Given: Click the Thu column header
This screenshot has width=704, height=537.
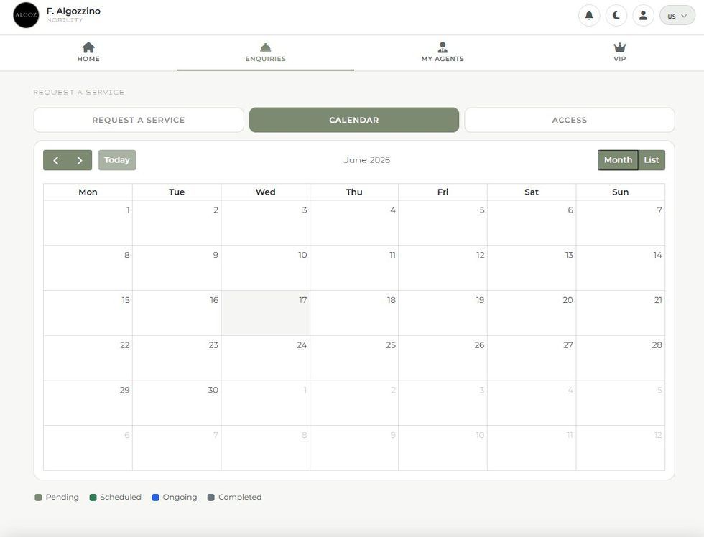Looking at the screenshot, I should [353, 192].
